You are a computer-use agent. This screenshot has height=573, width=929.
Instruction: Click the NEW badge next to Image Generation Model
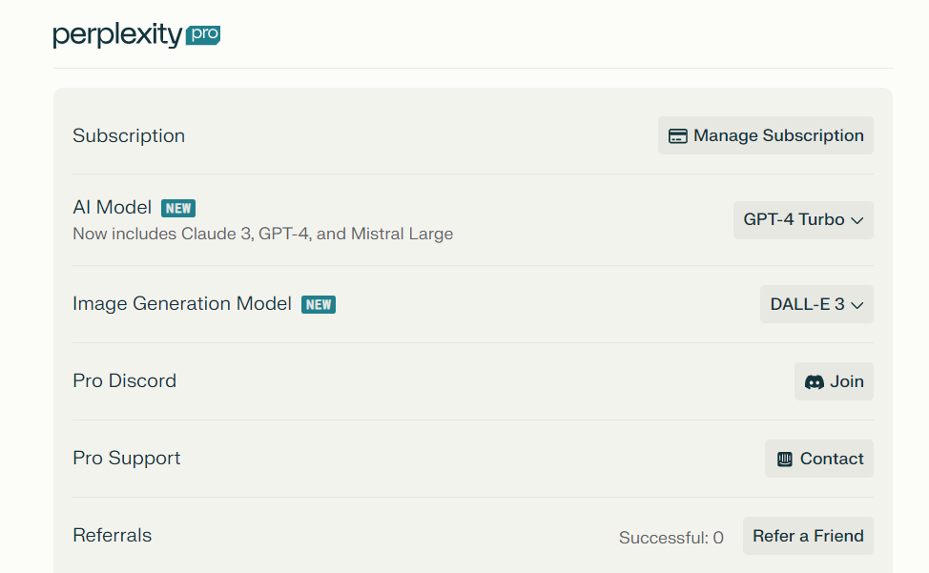point(319,305)
